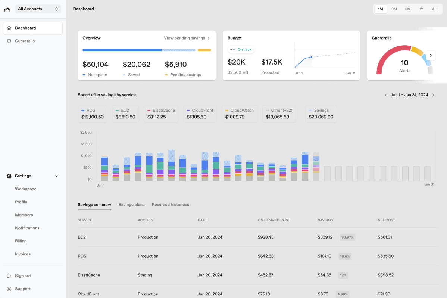Click Sign out
The height and width of the screenshot is (298, 447).
[x=23, y=276]
